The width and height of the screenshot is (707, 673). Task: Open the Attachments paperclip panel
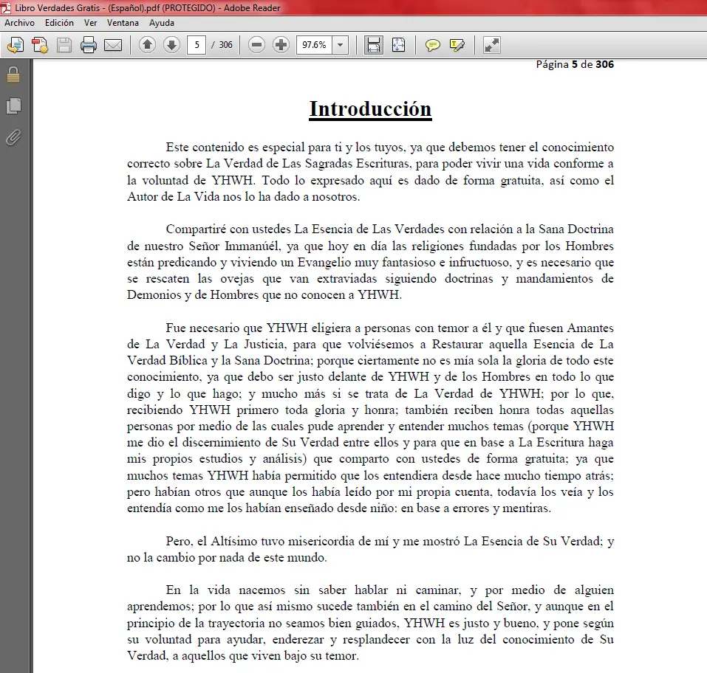coord(13,137)
